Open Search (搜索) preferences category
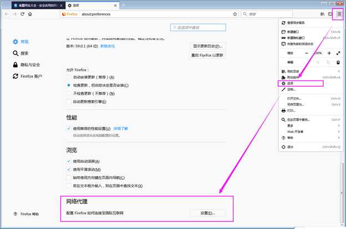This screenshot has height=229, width=346. coord(21,53)
